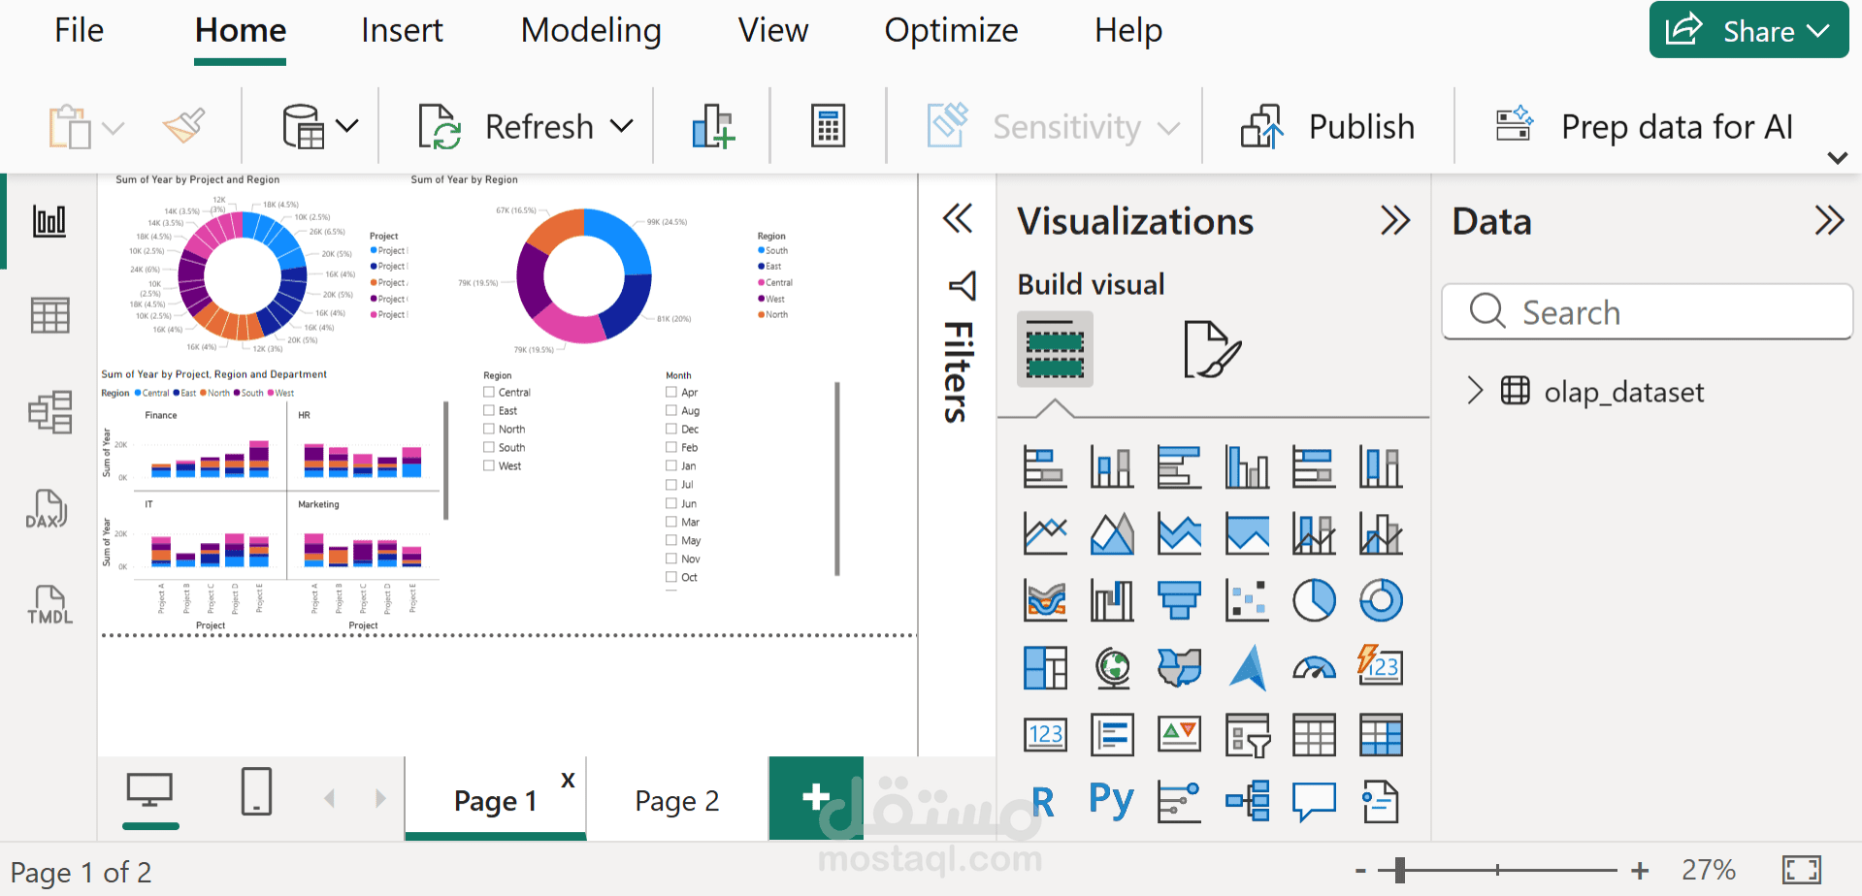This screenshot has height=896, width=1862.
Task: Open DAX query view in sidebar
Action: (49, 508)
